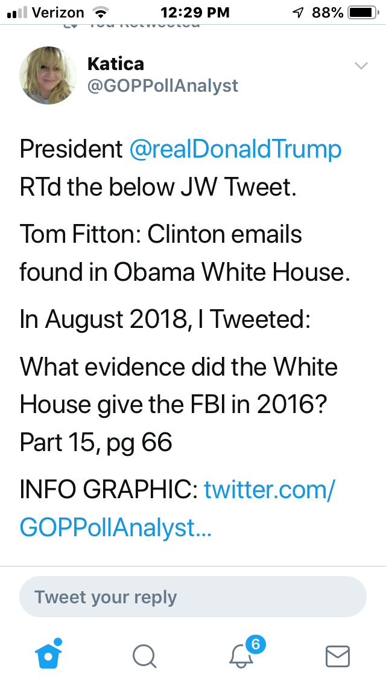Tap the Part 15, pg 66 line
This screenshot has height=686, width=386.
coord(96,443)
